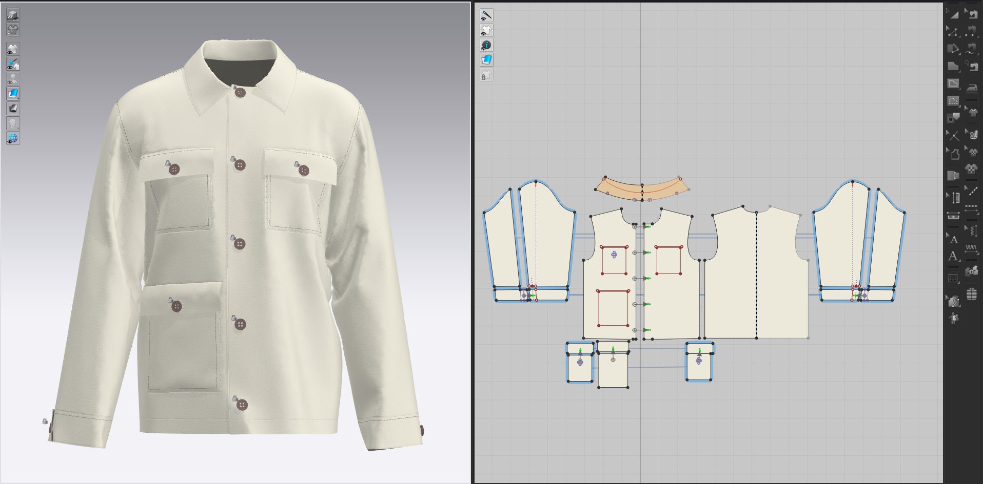This screenshot has height=484, width=983.
Task: Toggle Show Avatar visibility in 3D view
Action: pos(13,79)
